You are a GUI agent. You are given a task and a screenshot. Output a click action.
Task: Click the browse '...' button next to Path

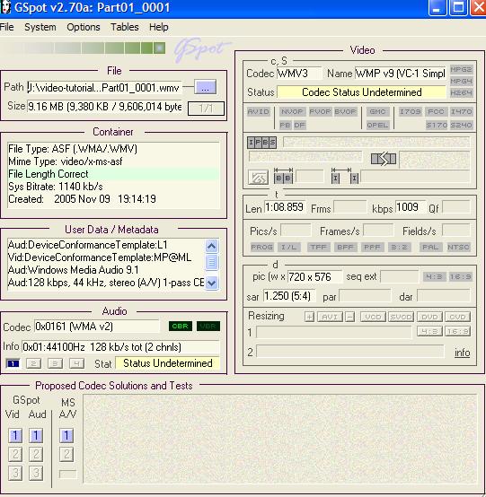tap(205, 87)
